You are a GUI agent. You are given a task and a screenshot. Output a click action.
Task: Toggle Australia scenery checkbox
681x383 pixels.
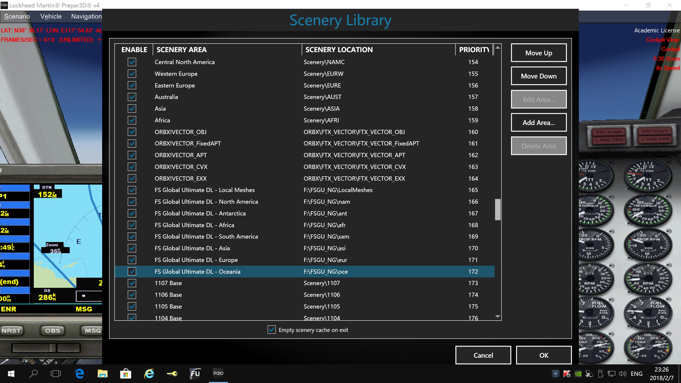[x=132, y=97]
